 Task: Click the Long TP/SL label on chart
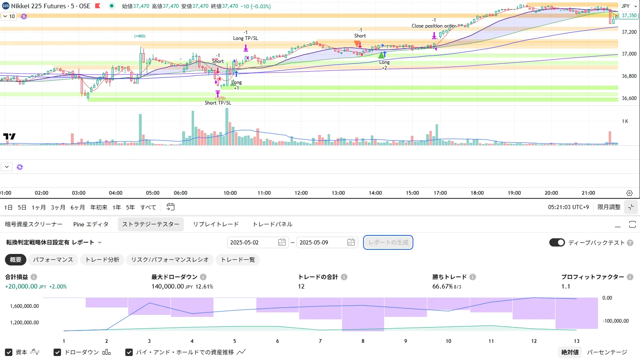tap(246, 38)
